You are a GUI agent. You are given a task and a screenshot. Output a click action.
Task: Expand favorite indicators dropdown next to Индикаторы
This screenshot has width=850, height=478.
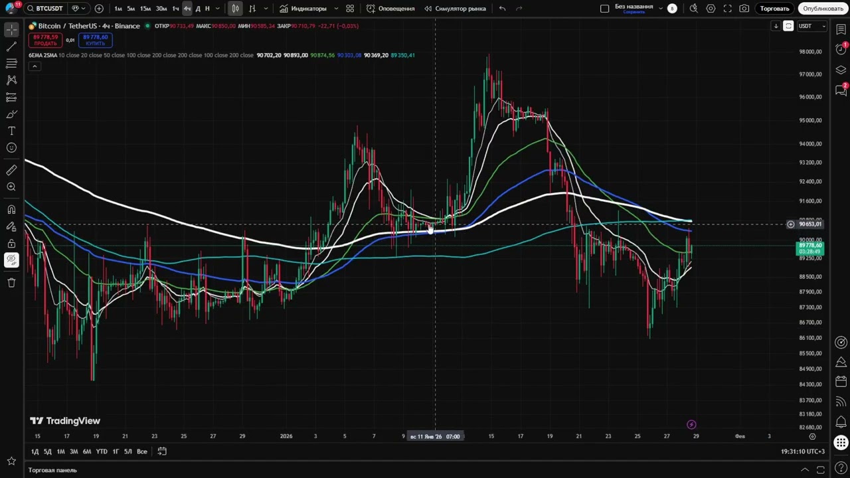tap(336, 9)
